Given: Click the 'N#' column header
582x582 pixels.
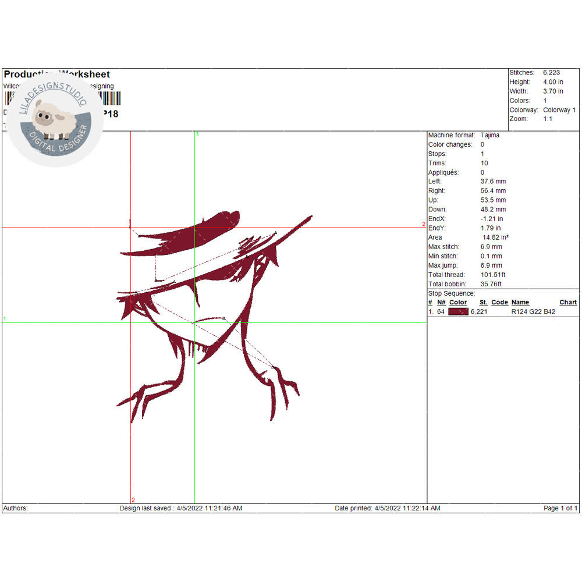Looking at the screenshot, I should pyautogui.click(x=441, y=302).
